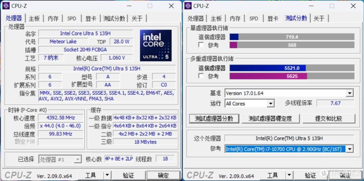This screenshot has width=364, height=181.
Task: Open 显卡 tab in right window
Action: (273, 19)
